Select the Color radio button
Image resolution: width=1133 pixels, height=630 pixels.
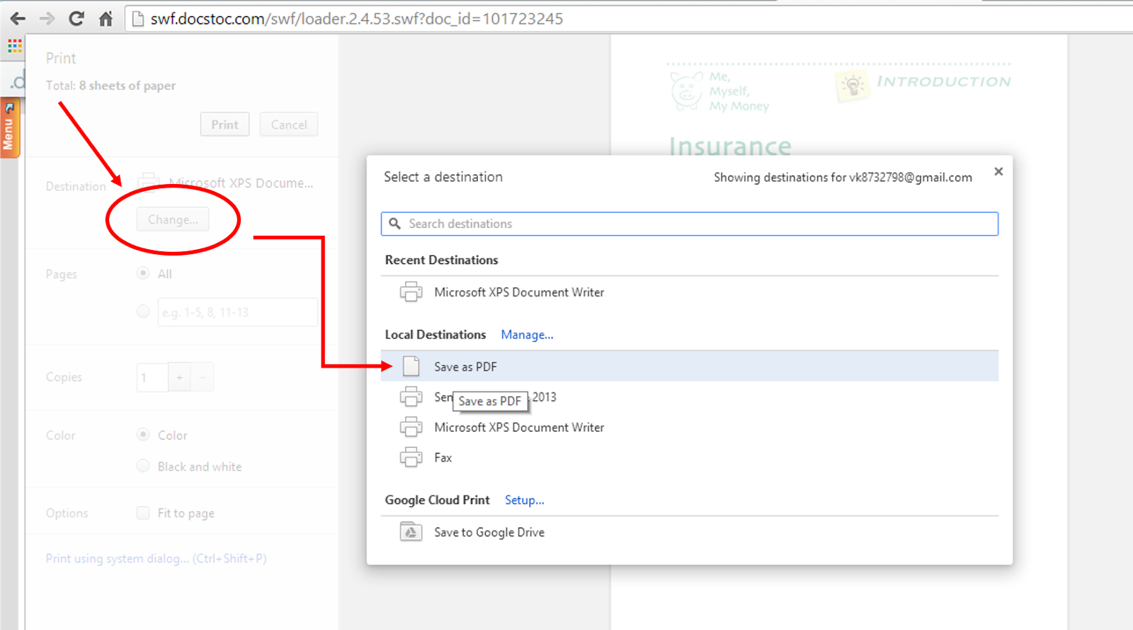[143, 435]
